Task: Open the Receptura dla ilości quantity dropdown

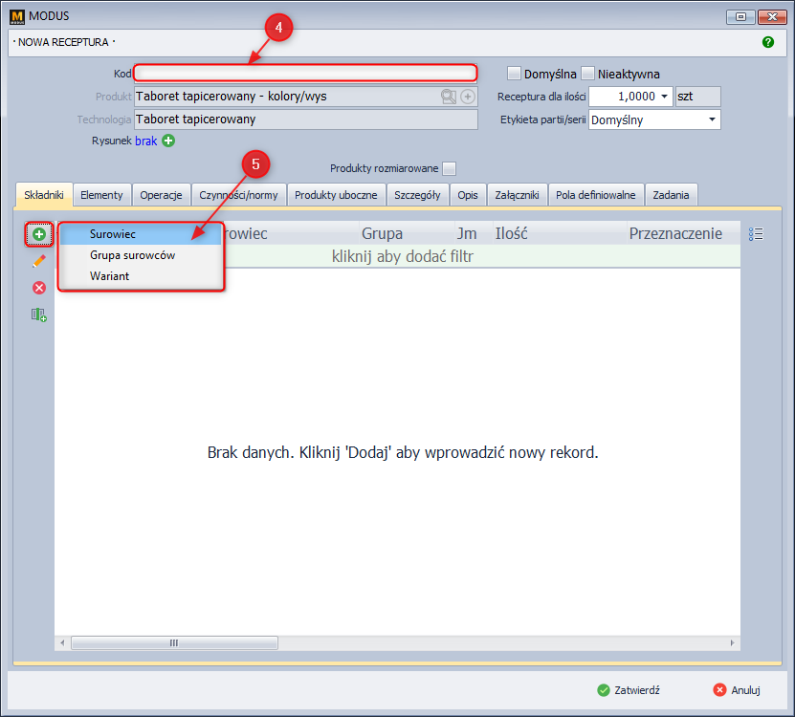Action: pos(664,97)
